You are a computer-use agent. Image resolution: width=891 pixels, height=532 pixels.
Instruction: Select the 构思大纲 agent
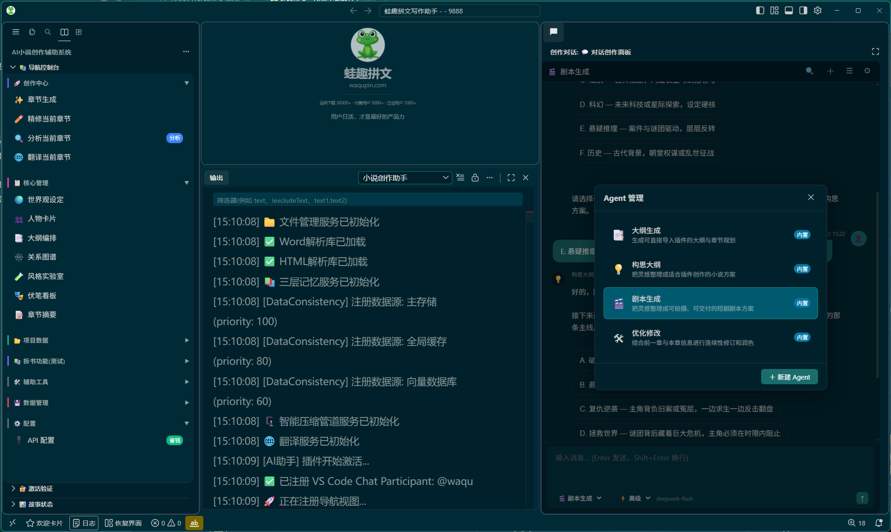[x=710, y=269]
